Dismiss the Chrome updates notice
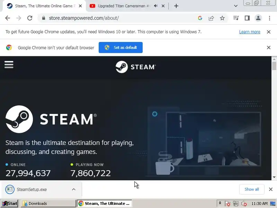 [269, 32]
